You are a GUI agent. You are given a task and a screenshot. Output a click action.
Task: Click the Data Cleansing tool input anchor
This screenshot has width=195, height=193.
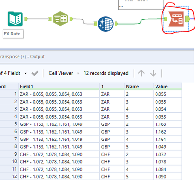click(95, 24)
